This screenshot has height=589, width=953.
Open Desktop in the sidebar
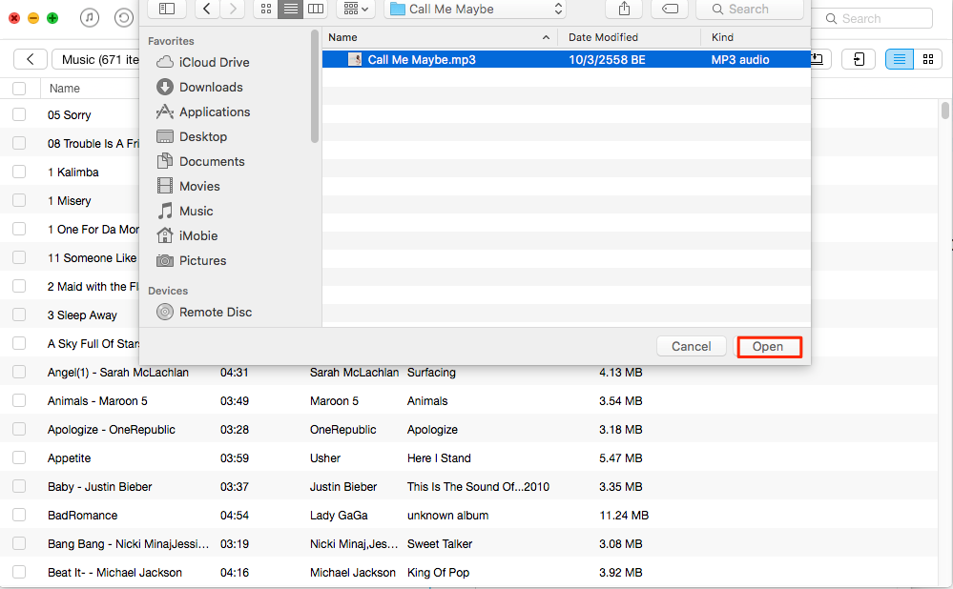pyautogui.click(x=192, y=136)
